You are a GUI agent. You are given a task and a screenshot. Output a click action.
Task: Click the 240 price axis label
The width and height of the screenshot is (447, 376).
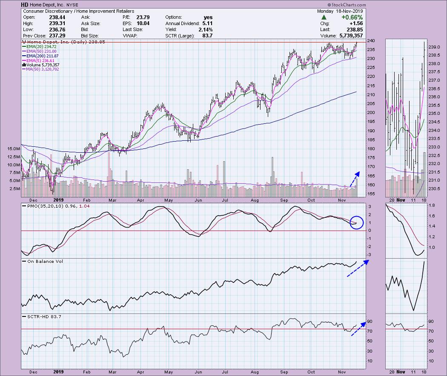[x=371, y=41]
